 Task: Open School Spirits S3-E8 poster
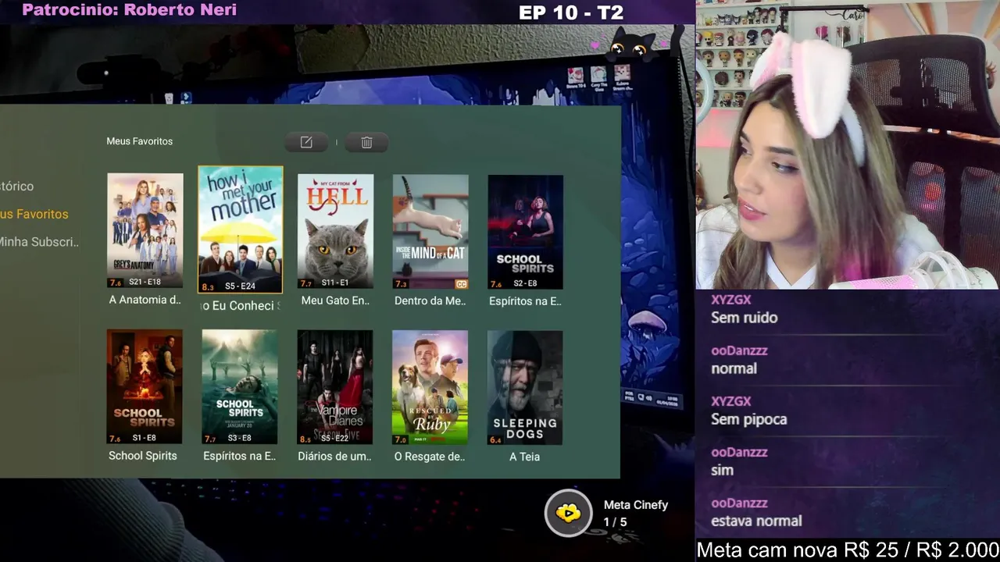point(240,387)
